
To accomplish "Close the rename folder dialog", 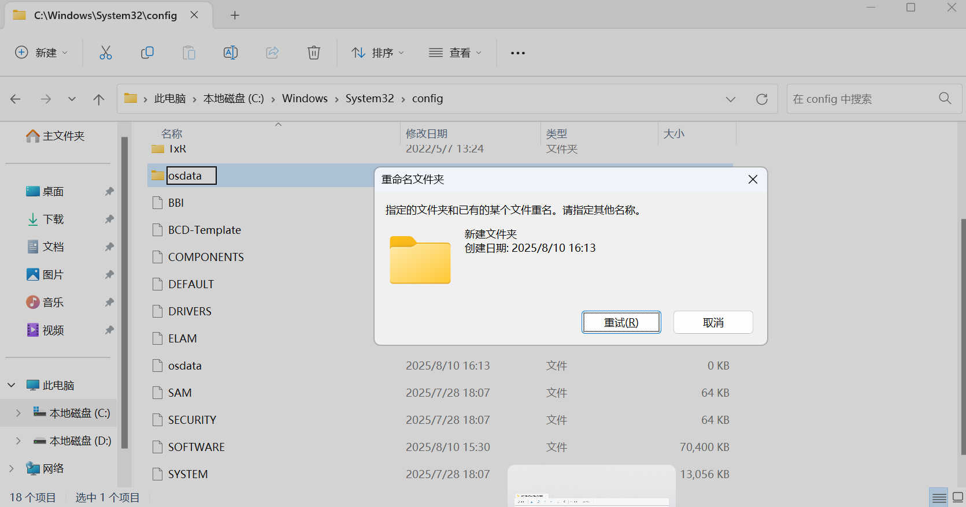I will (753, 180).
